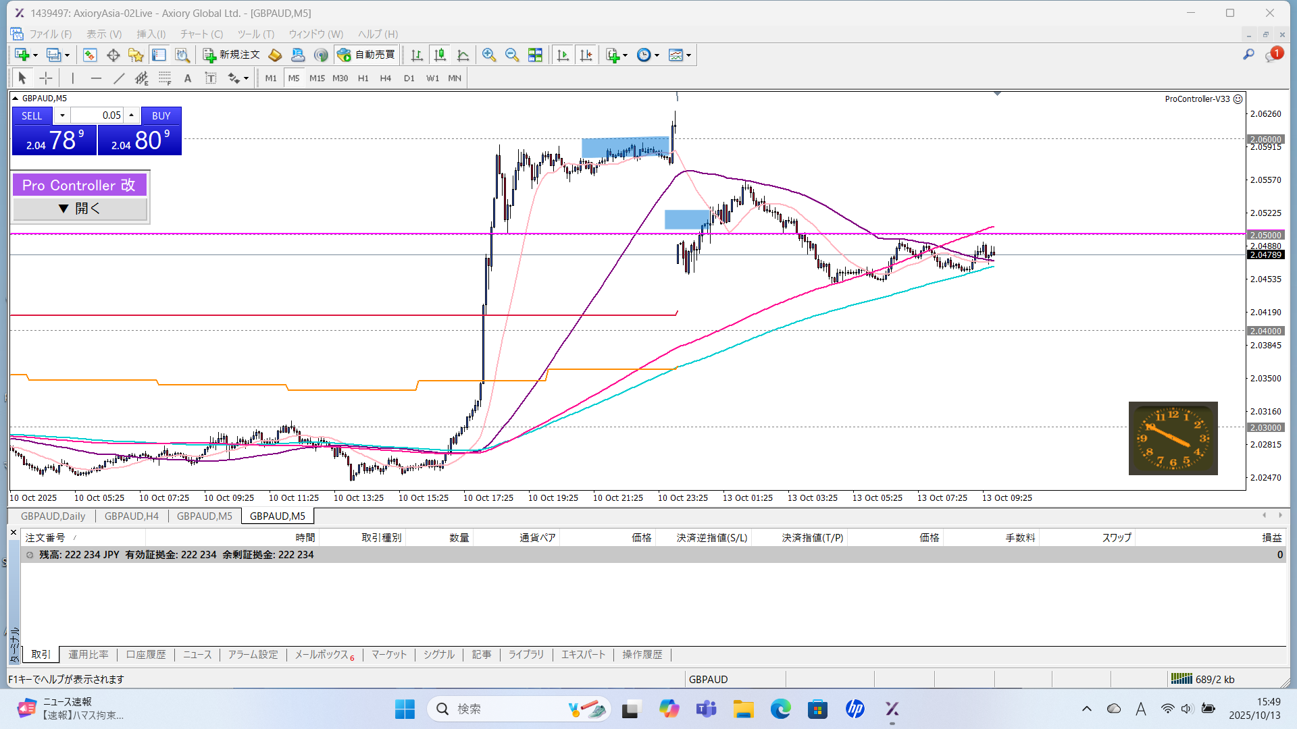Click the zoom out magnifier icon
The width and height of the screenshot is (1297, 729).
512,55
